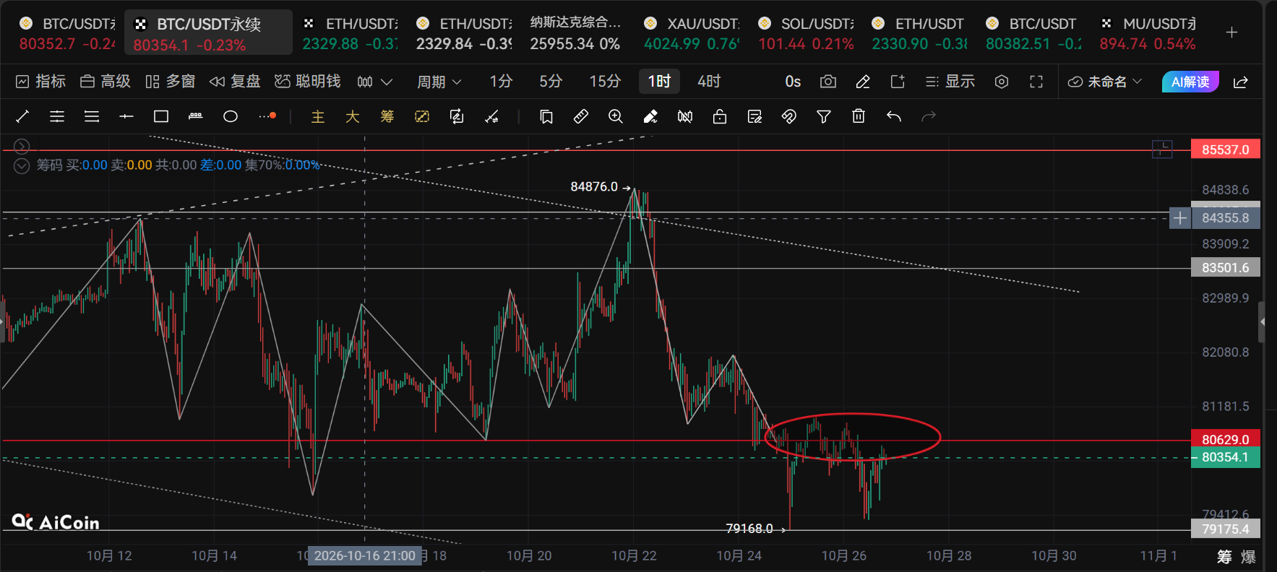Select the trend line drawing tool

22,116
